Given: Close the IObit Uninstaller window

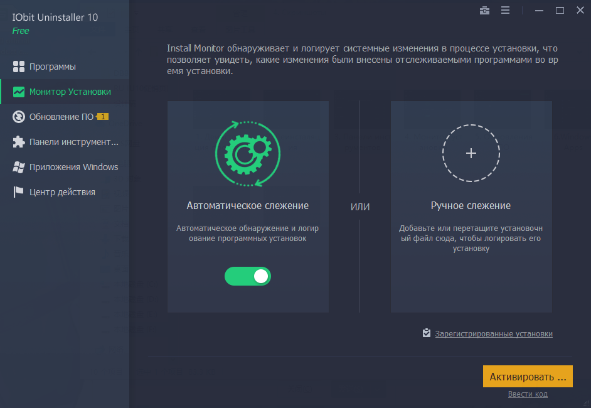Looking at the screenshot, I should [x=580, y=10].
